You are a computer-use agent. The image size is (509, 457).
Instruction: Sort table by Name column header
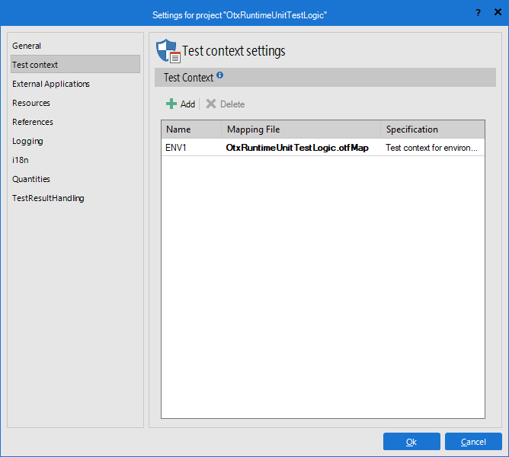(x=190, y=129)
